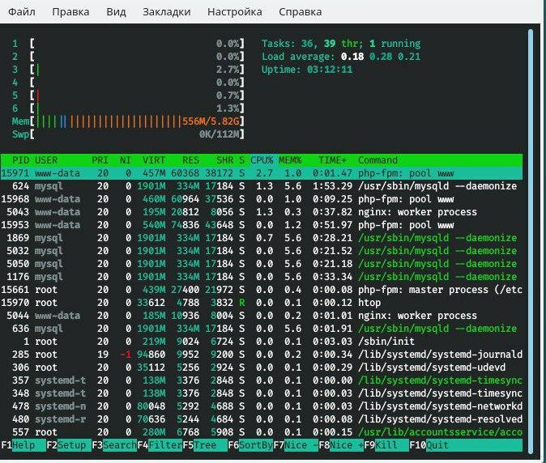This screenshot has height=463, width=546.
Task: Sort by the PID column header
Action: point(20,160)
